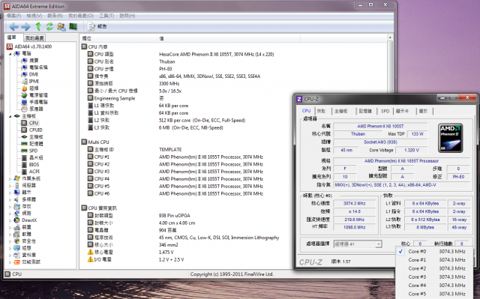The image size is (480, 299).
Task: Collapse the 主機板 motherboard parent node
Action: click(10, 116)
